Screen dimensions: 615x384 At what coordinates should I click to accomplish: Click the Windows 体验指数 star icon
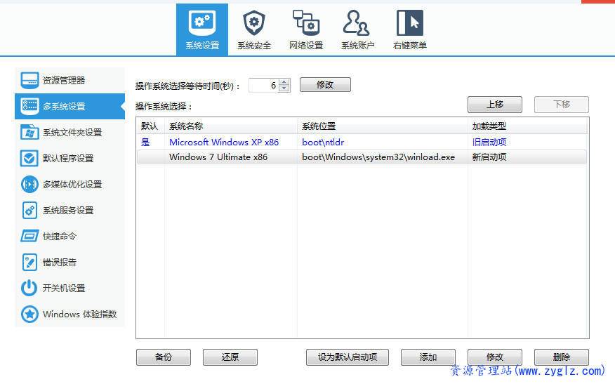point(29,315)
